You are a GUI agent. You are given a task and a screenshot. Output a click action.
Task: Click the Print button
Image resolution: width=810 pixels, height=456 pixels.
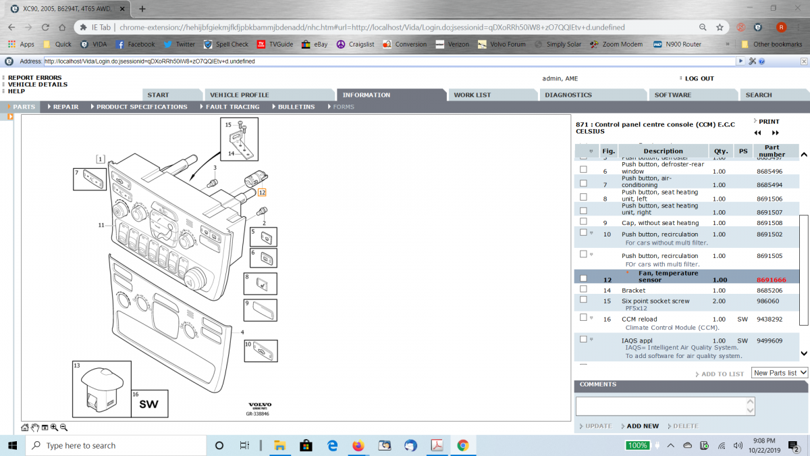click(x=768, y=122)
